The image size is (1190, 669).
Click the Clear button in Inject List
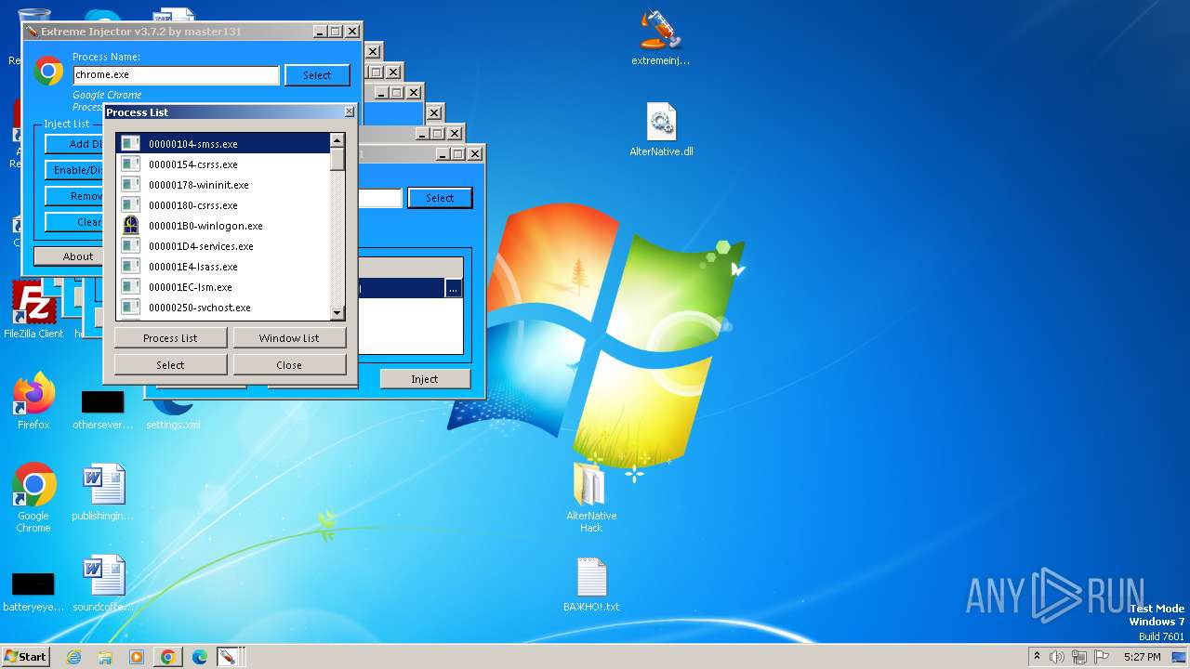(x=74, y=222)
